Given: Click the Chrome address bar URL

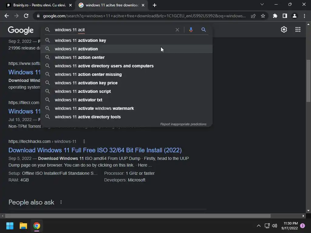Looking at the screenshot, I should [144, 16].
